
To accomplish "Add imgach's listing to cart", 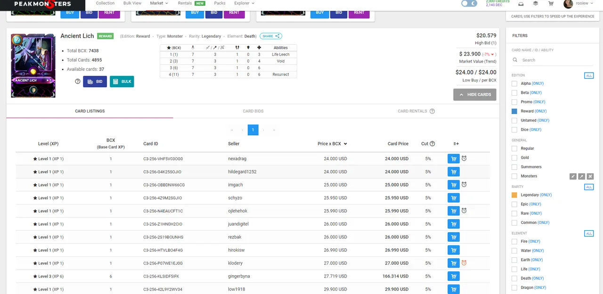I will [453, 185].
